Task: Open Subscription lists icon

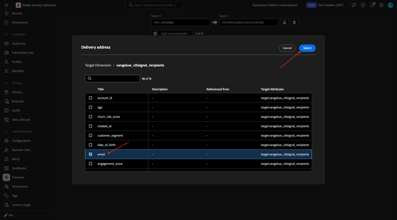Action: (x=6, y=52)
